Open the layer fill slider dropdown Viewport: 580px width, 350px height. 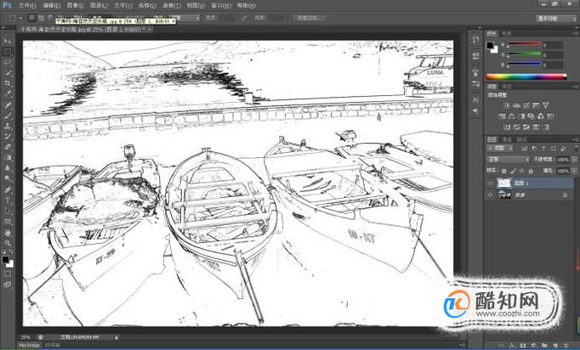(574, 171)
